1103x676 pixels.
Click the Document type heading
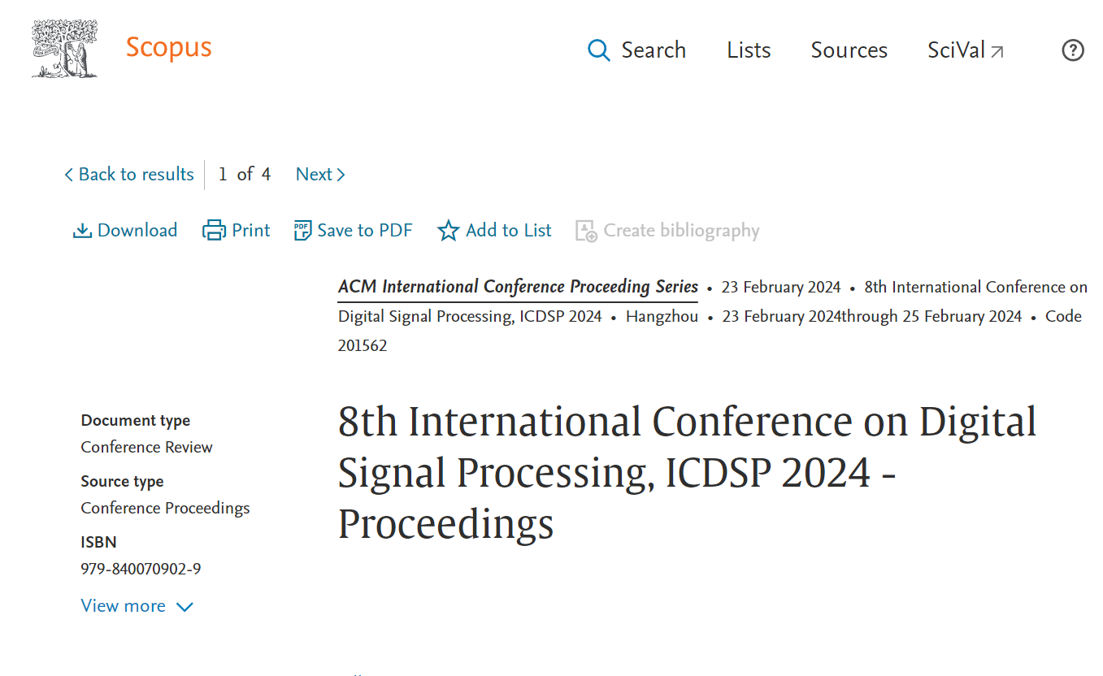click(136, 421)
